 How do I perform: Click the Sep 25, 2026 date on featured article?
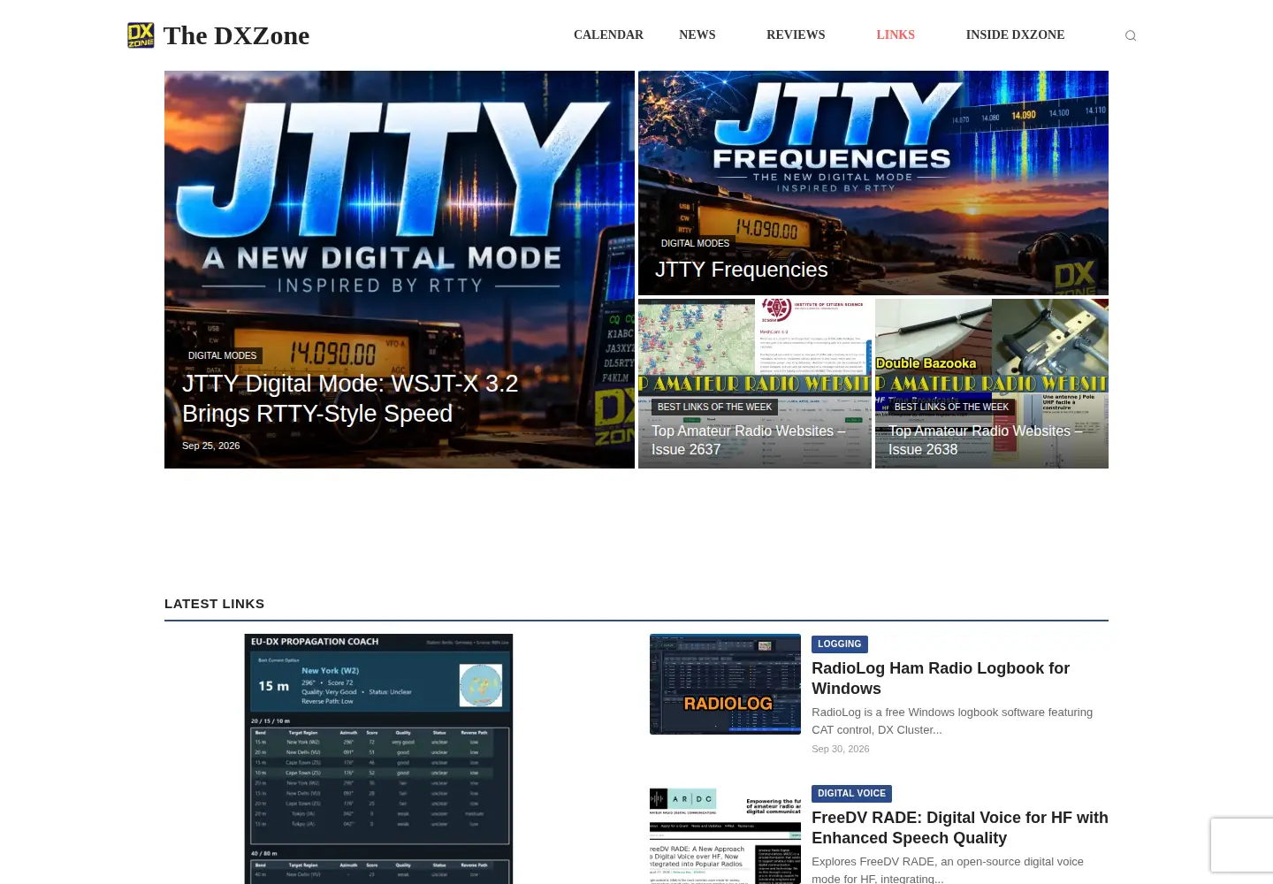[x=211, y=446]
